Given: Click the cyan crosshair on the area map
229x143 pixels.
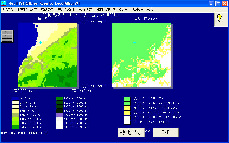Looking at the screenshot, I should click(134, 42).
